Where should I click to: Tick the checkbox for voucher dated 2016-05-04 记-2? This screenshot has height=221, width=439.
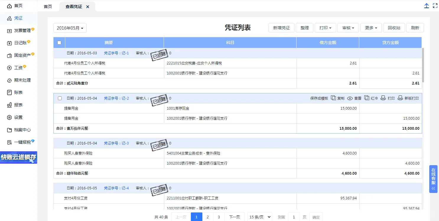click(x=60, y=98)
